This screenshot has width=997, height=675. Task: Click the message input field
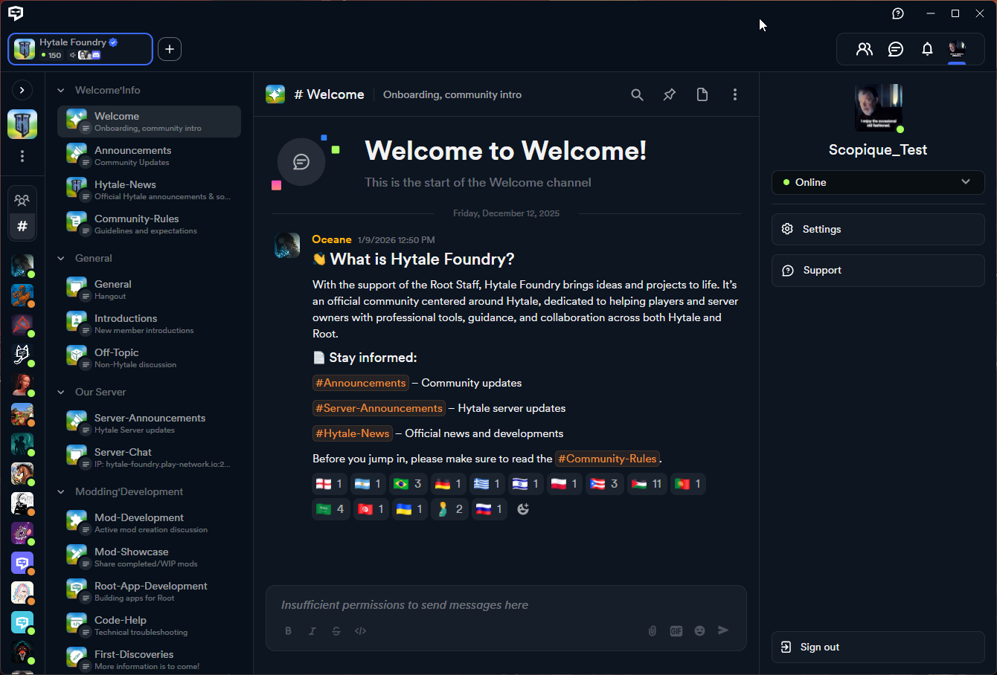506,605
